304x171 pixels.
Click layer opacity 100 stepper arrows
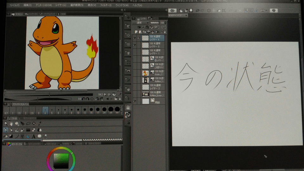pyautogui.click(x=165, y=23)
